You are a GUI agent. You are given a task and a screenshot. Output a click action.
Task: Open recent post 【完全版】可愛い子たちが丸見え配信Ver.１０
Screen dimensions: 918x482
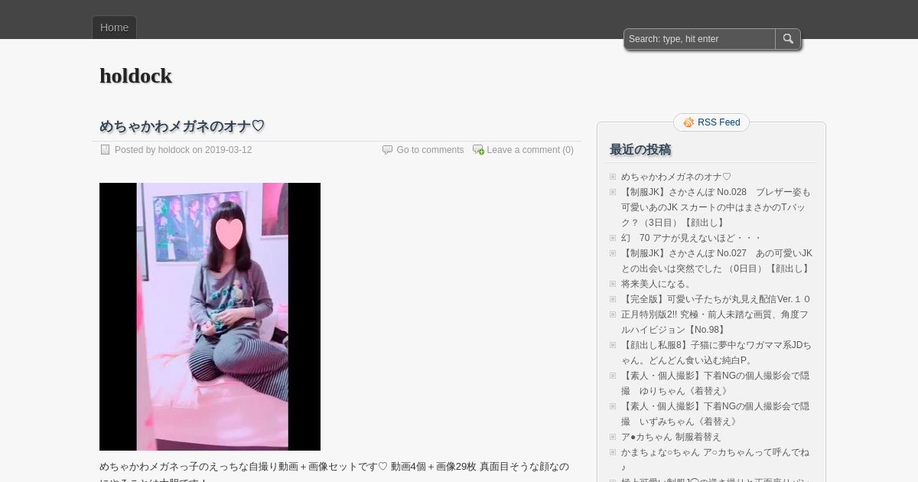[716, 299]
